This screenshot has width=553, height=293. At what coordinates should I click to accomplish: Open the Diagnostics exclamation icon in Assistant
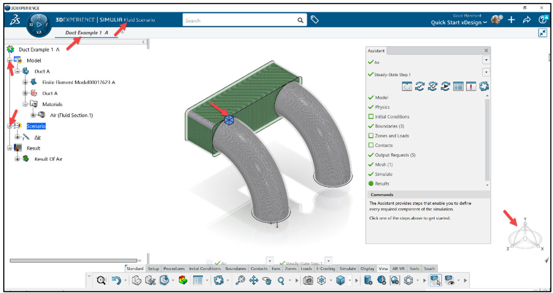point(471,86)
